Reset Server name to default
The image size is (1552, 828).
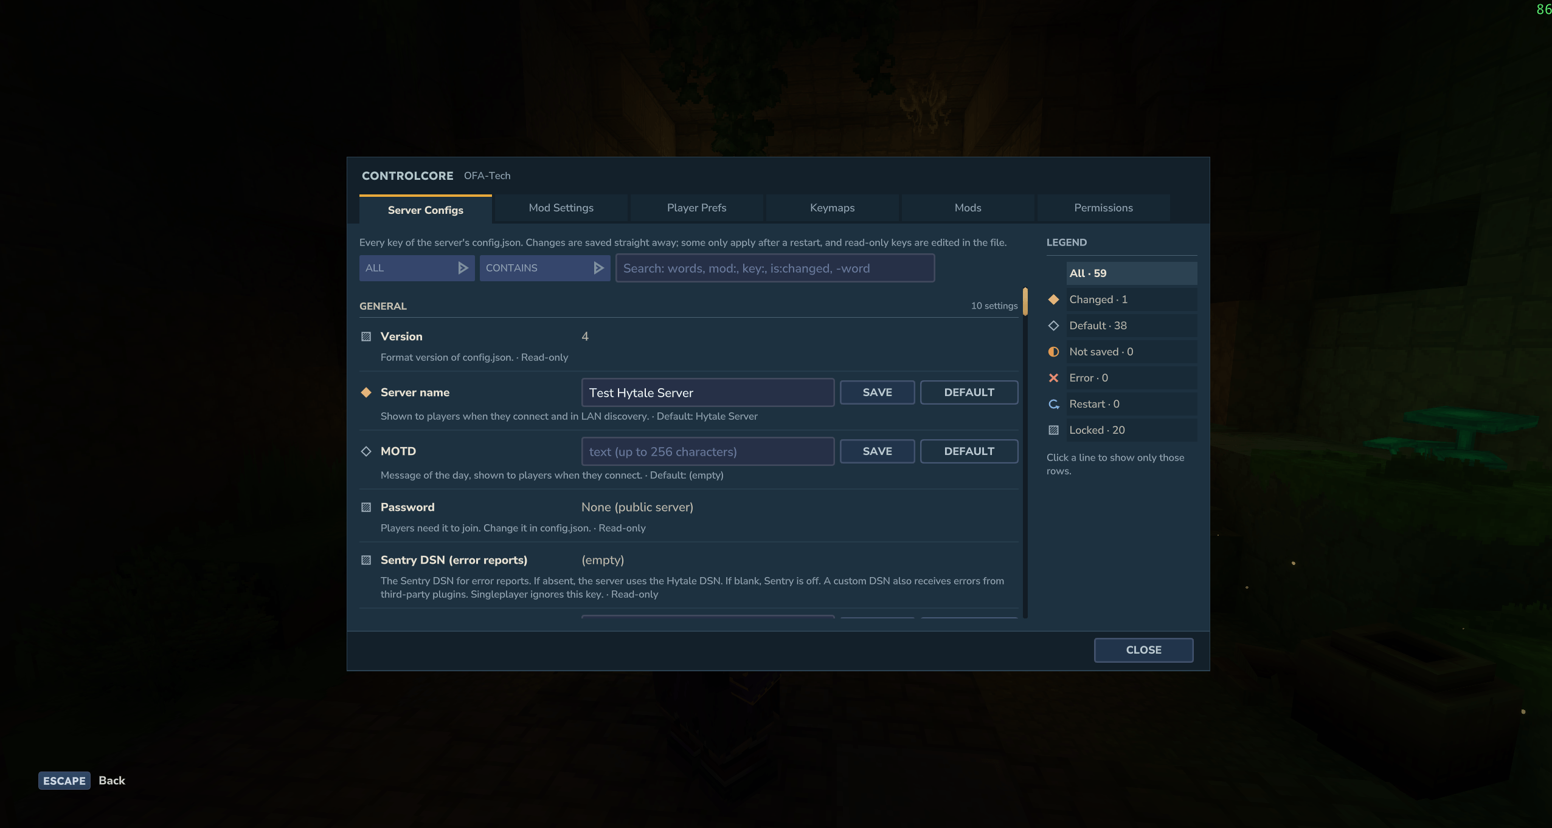click(x=969, y=392)
